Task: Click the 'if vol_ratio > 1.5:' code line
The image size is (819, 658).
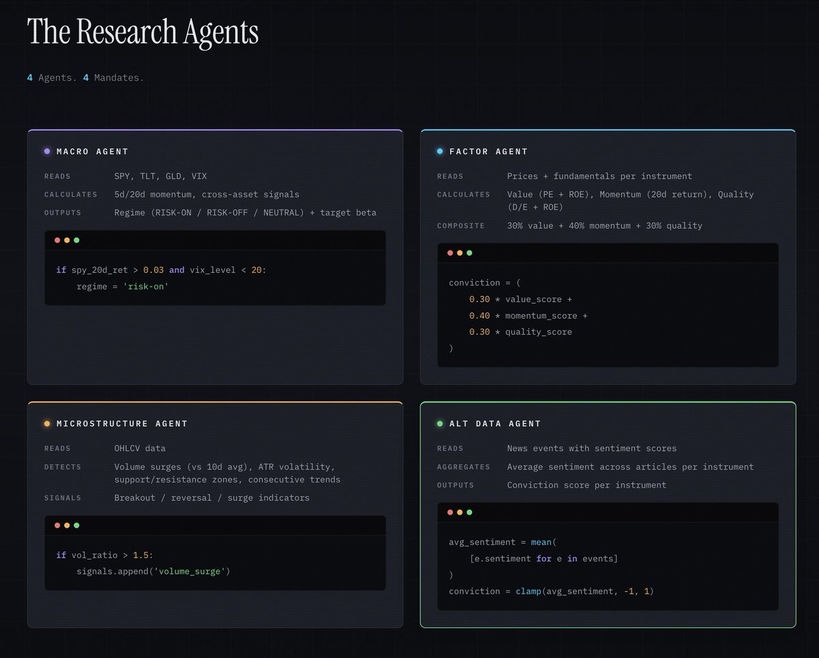Action: [104, 555]
